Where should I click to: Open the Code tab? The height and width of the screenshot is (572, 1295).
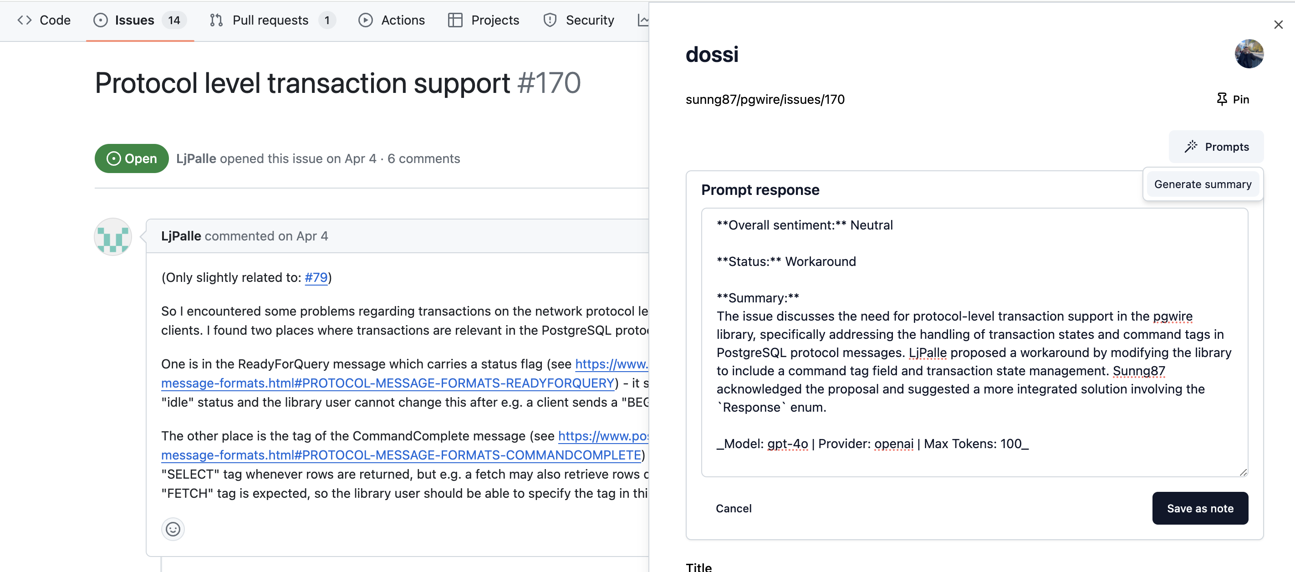point(44,20)
